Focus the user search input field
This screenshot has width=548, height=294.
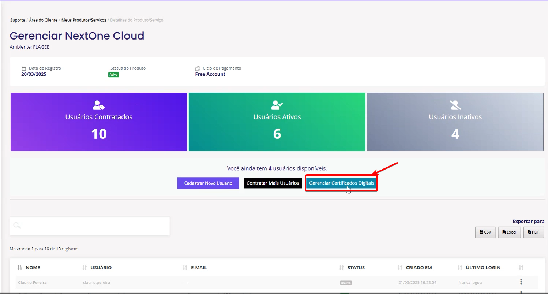[95, 226]
